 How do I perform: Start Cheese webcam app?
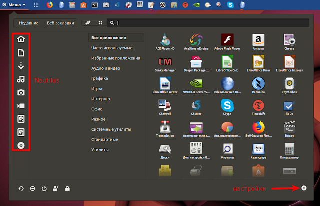tap(289, 42)
